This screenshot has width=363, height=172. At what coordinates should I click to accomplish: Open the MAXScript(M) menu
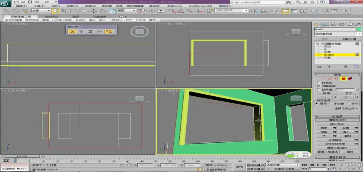click(201, 6)
